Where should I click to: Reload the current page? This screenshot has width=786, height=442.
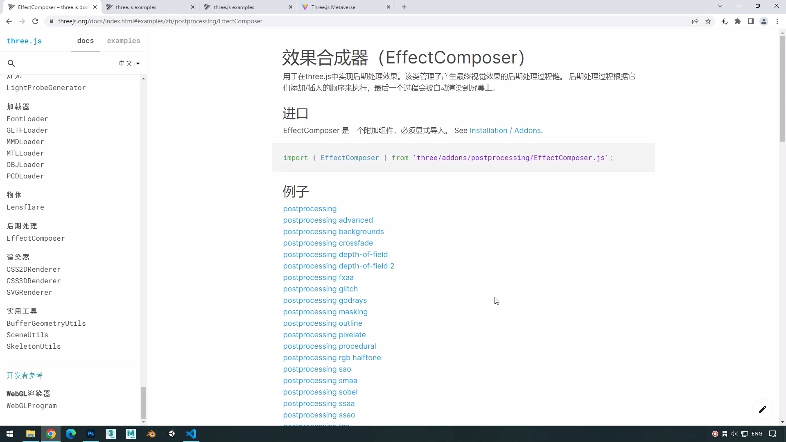coord(35,21)
